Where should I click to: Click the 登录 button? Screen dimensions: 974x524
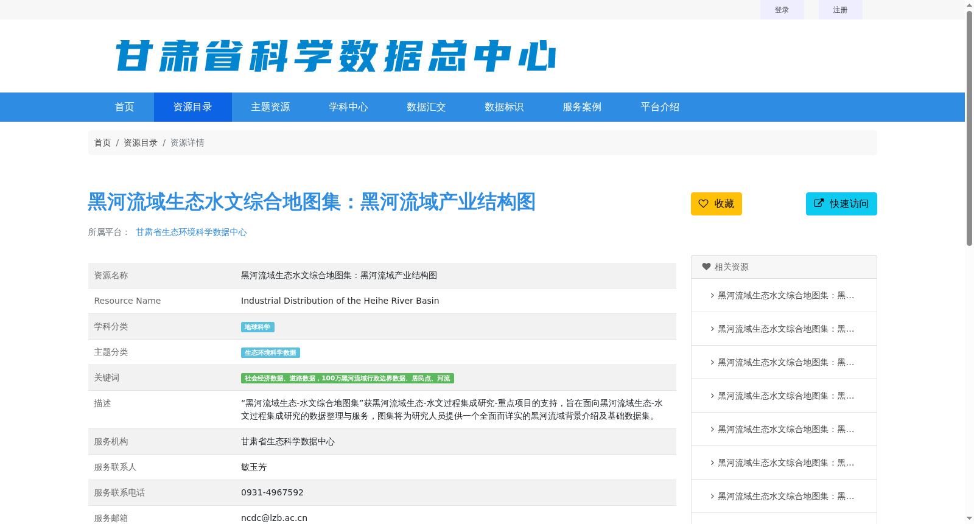pos(782,10)
